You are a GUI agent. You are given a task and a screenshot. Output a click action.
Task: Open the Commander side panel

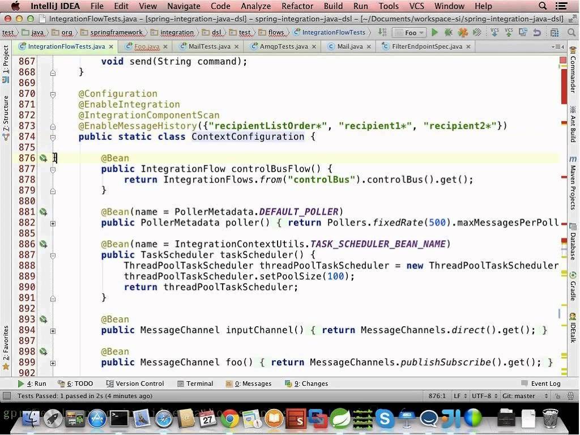coord(573,70)
